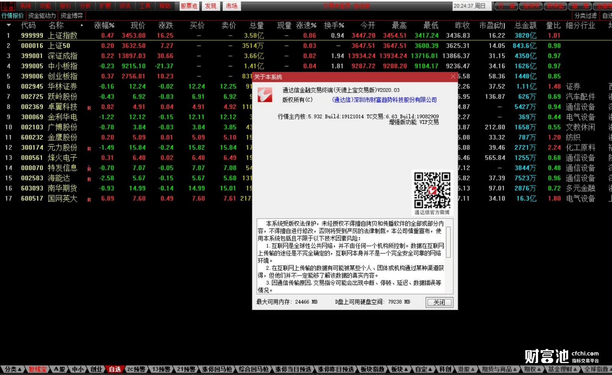Click the 跌停卖 button
Viewport: 612px width, 375px height.
click(555, 6)
